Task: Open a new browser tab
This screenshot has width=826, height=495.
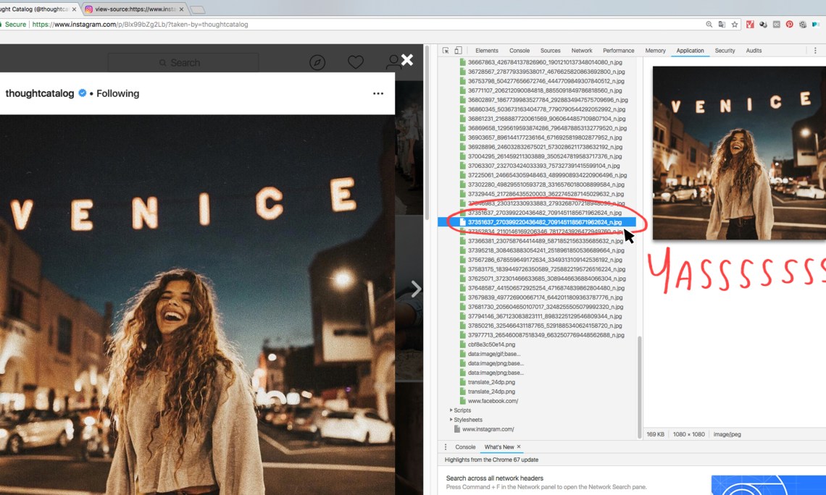Action: [x=198, y=9]
